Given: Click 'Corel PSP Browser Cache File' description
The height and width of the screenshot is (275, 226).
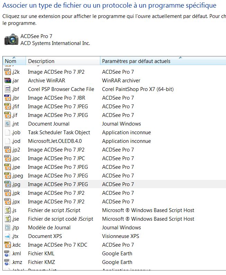Looking at the screenshot, I should coord(61,89).
